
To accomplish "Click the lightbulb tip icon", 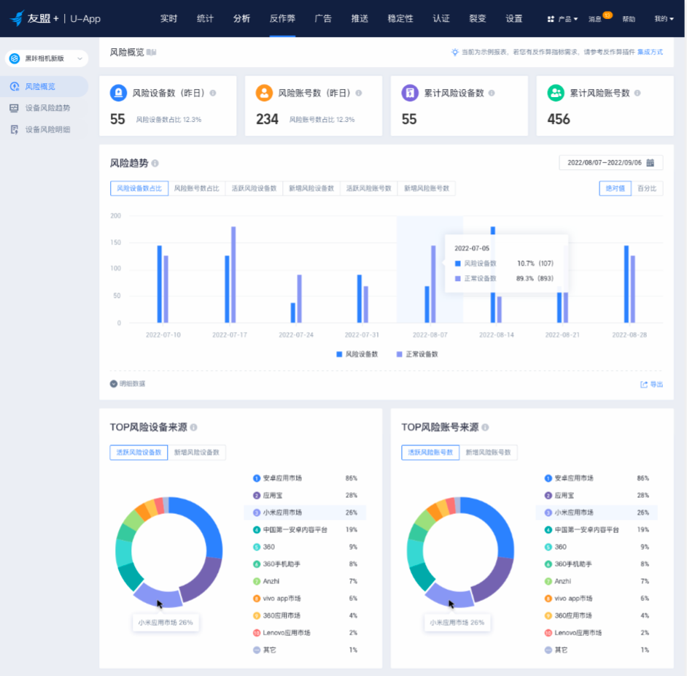I will [455, 53].
